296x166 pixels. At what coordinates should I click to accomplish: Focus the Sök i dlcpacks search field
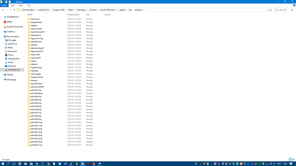282,10
